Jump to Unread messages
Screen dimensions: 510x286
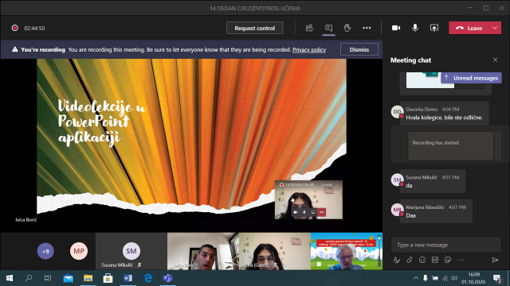(471, 78)
